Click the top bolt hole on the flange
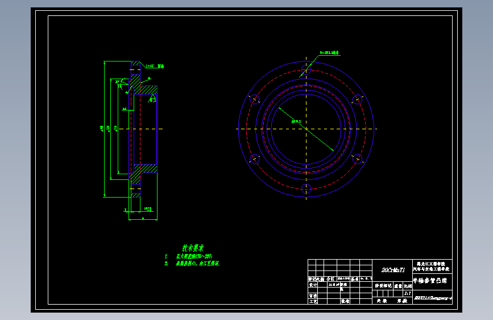 tap(306, 69)
